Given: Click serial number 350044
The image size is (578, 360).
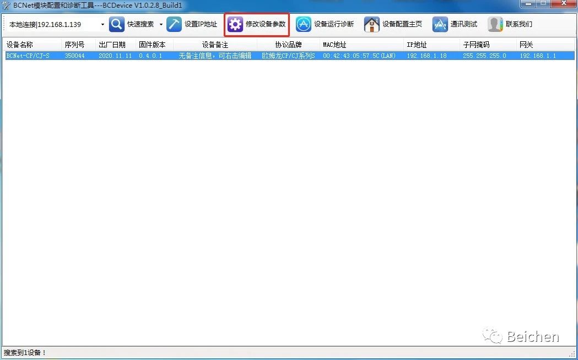Looking at the screenshot, I should (x=74, y=56).
